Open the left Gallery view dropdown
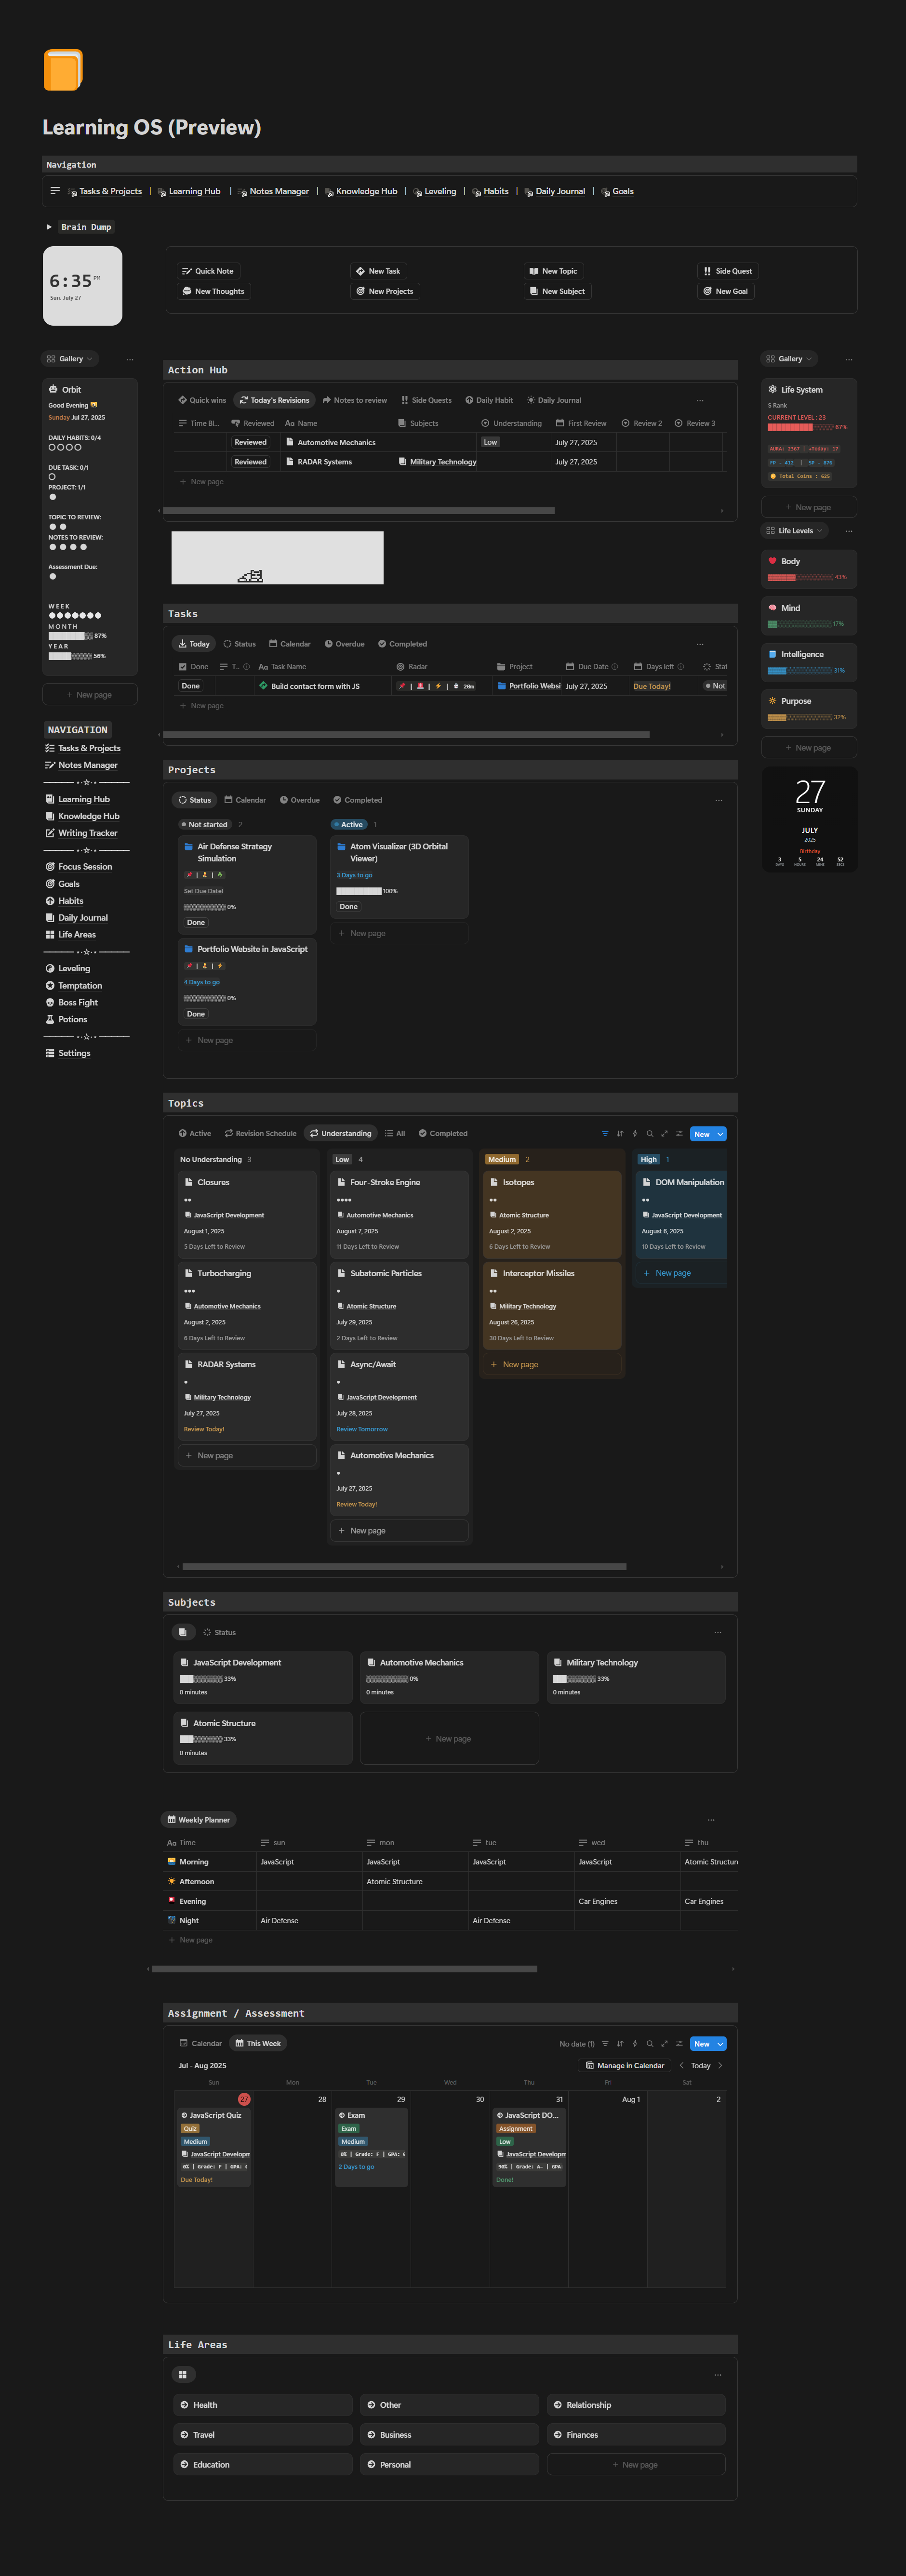This screenshot has height=2576, width=906. pos(69,359)
